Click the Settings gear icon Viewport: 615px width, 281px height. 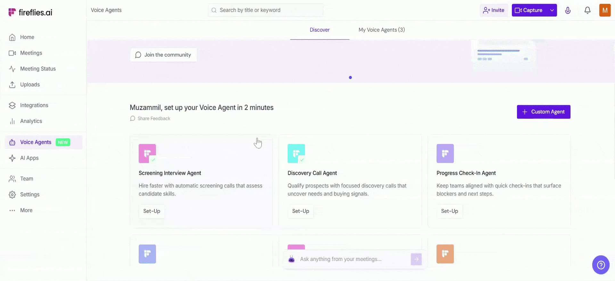(x=12, y=195)
